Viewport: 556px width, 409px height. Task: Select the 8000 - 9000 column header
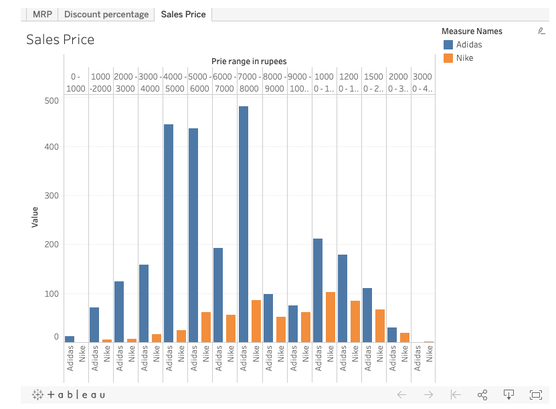[x=274, y=82]
